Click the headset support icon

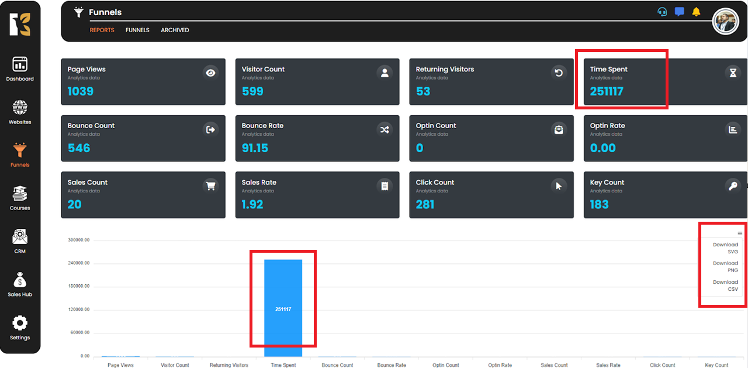[x=662, y=12]
